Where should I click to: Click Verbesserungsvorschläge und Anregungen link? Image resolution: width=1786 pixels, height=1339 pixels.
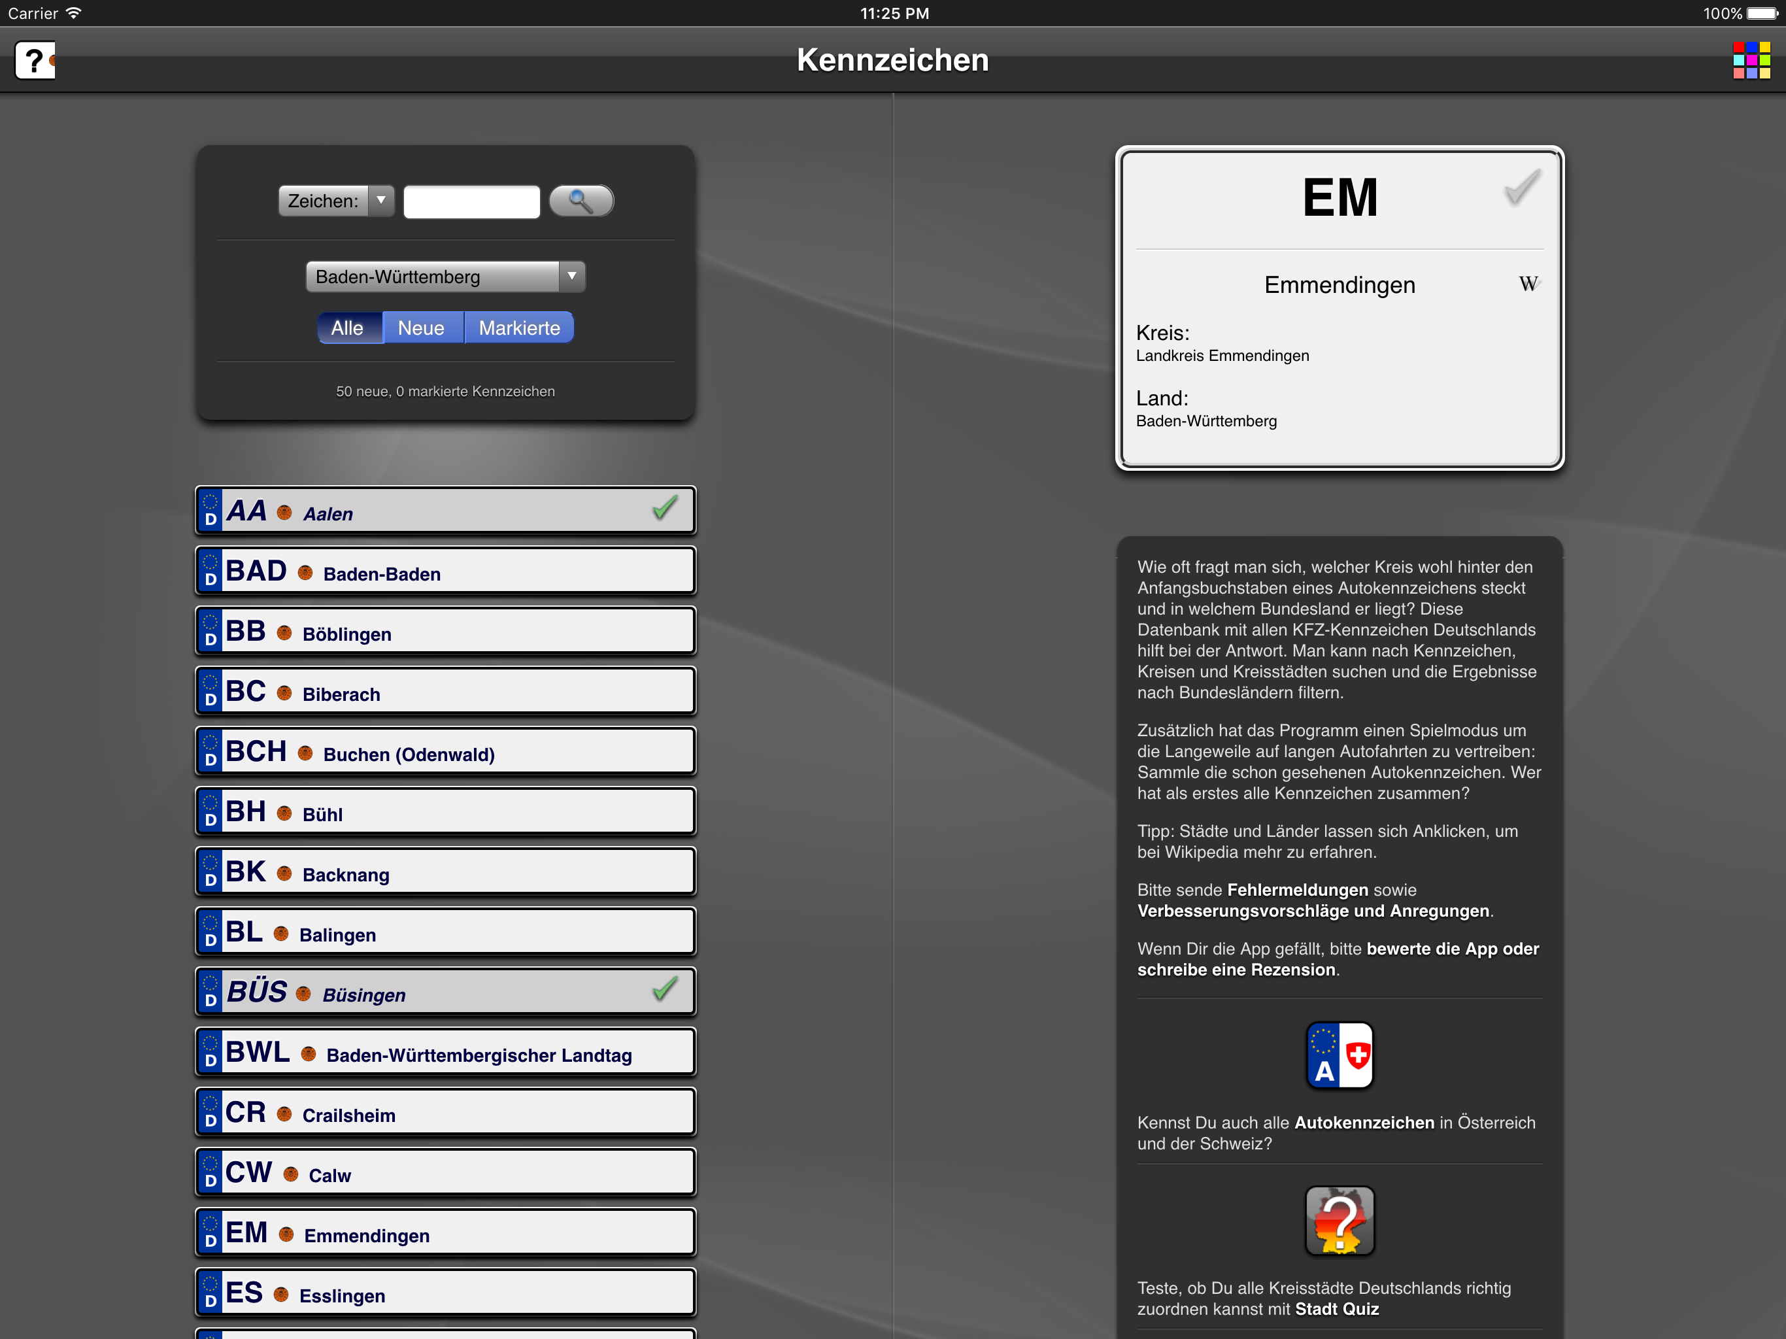pos(1313,911)
